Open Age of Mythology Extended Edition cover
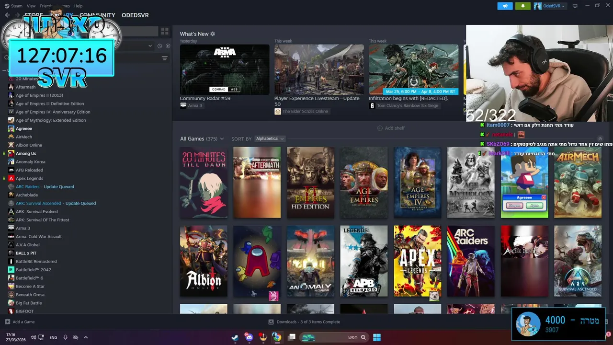The image size is (613, 345). (471, 183)
